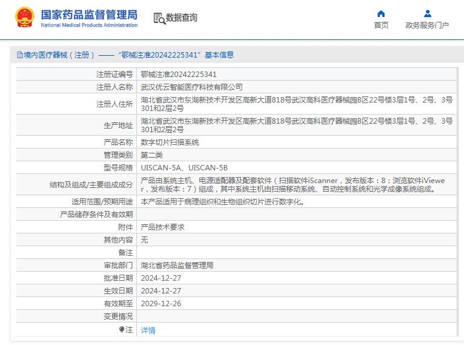464x345 pixels.
Task: Click the expiry date 2029-12-26
Action: (x=161, y=304)
